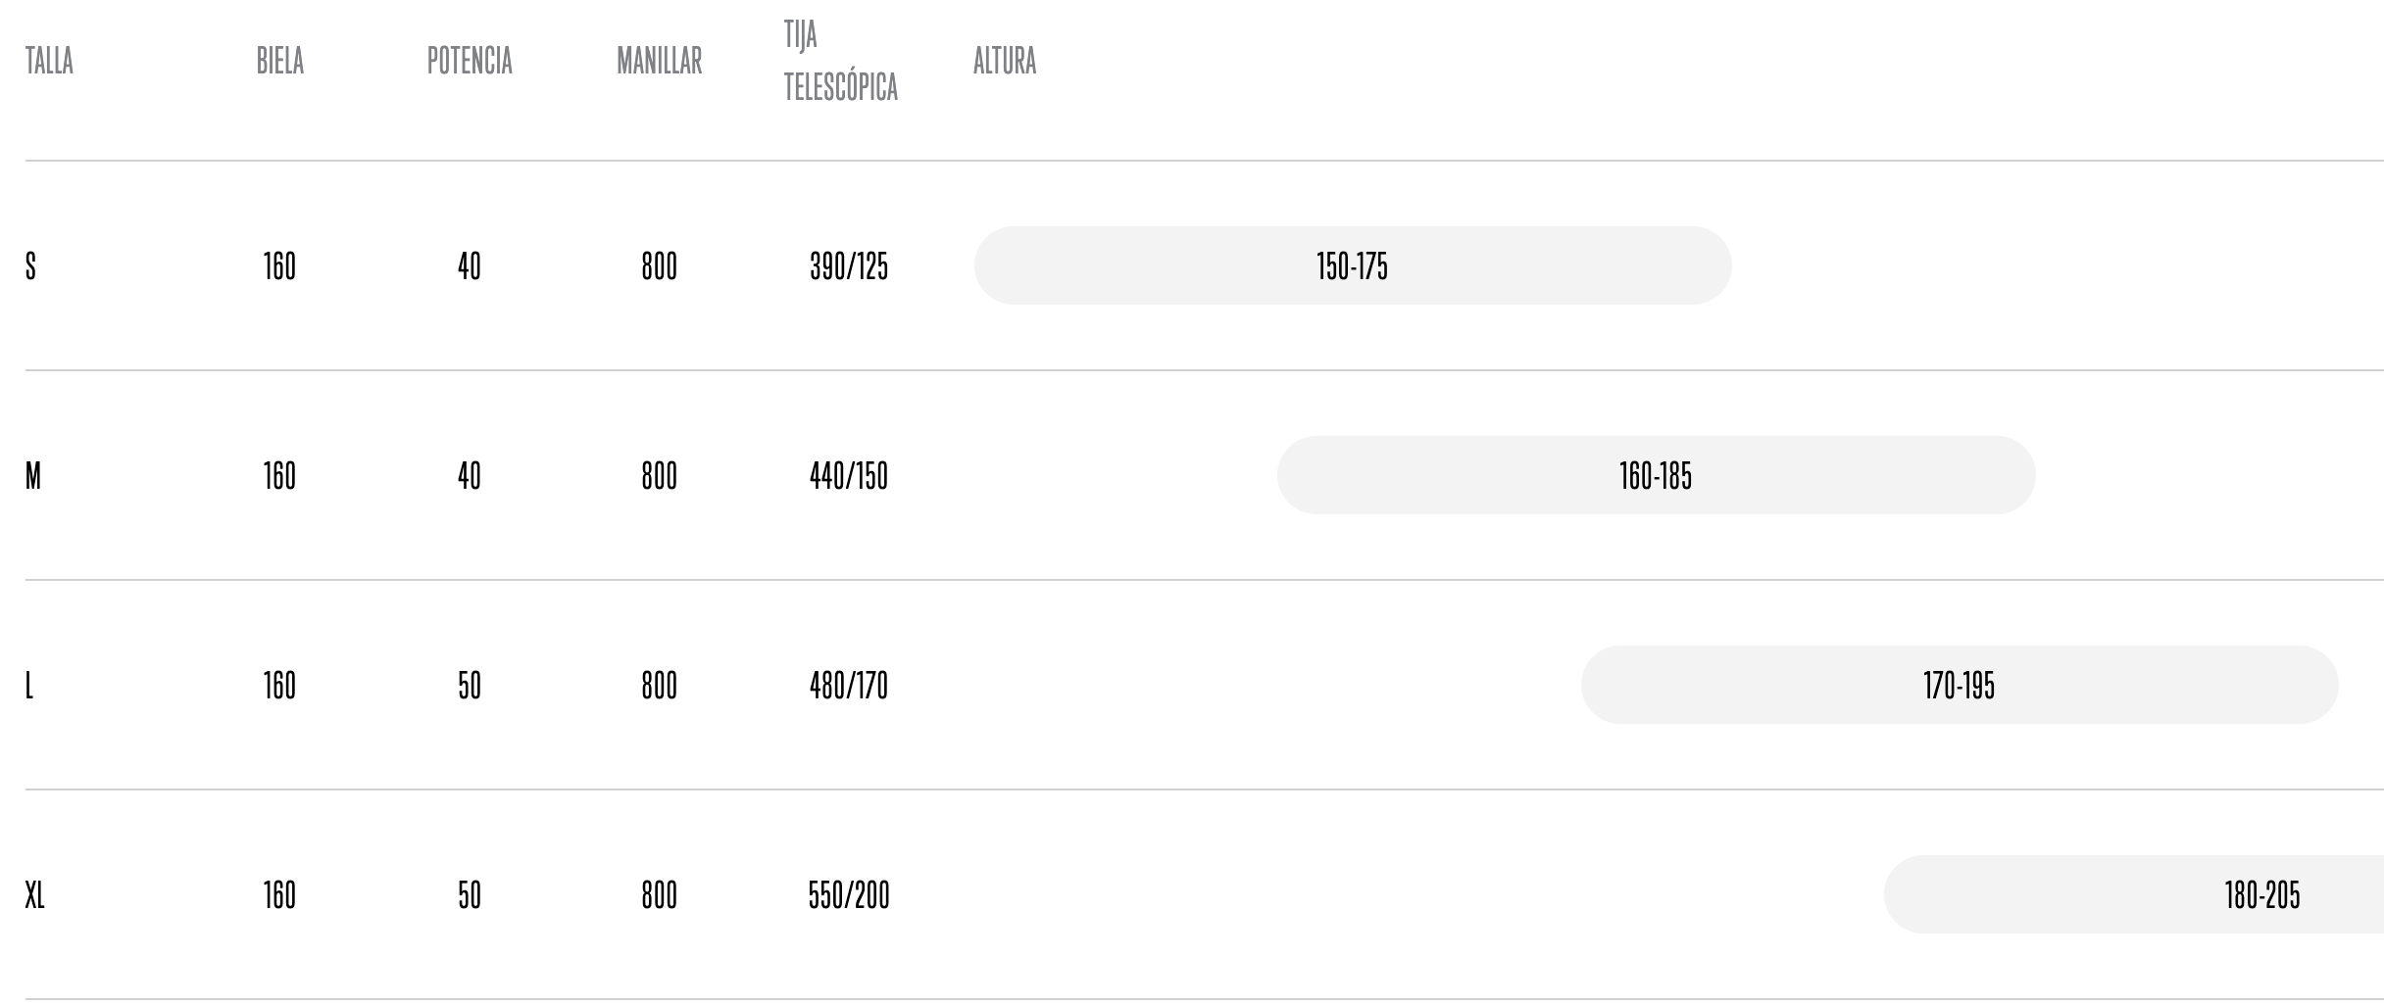This screenshot has width=2384, height=1005.
Task: Select the 550/200 dropper post value
Action: [849, 895]
